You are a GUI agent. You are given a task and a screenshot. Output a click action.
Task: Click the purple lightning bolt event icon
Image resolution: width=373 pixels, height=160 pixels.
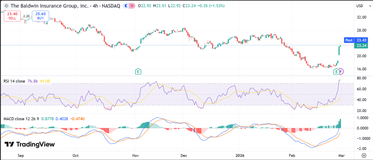pos(341,72)
